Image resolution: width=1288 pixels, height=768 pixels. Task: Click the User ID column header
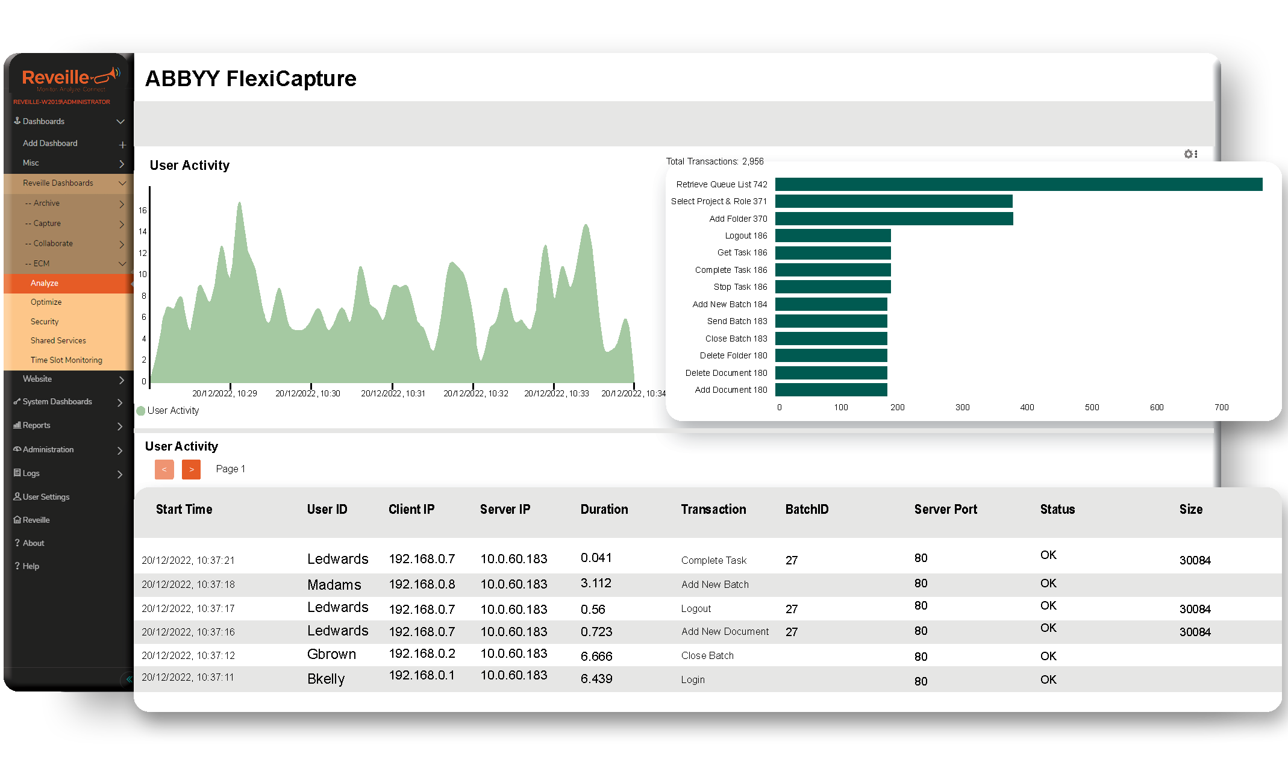pyautogui.click(x=327, y=509)
